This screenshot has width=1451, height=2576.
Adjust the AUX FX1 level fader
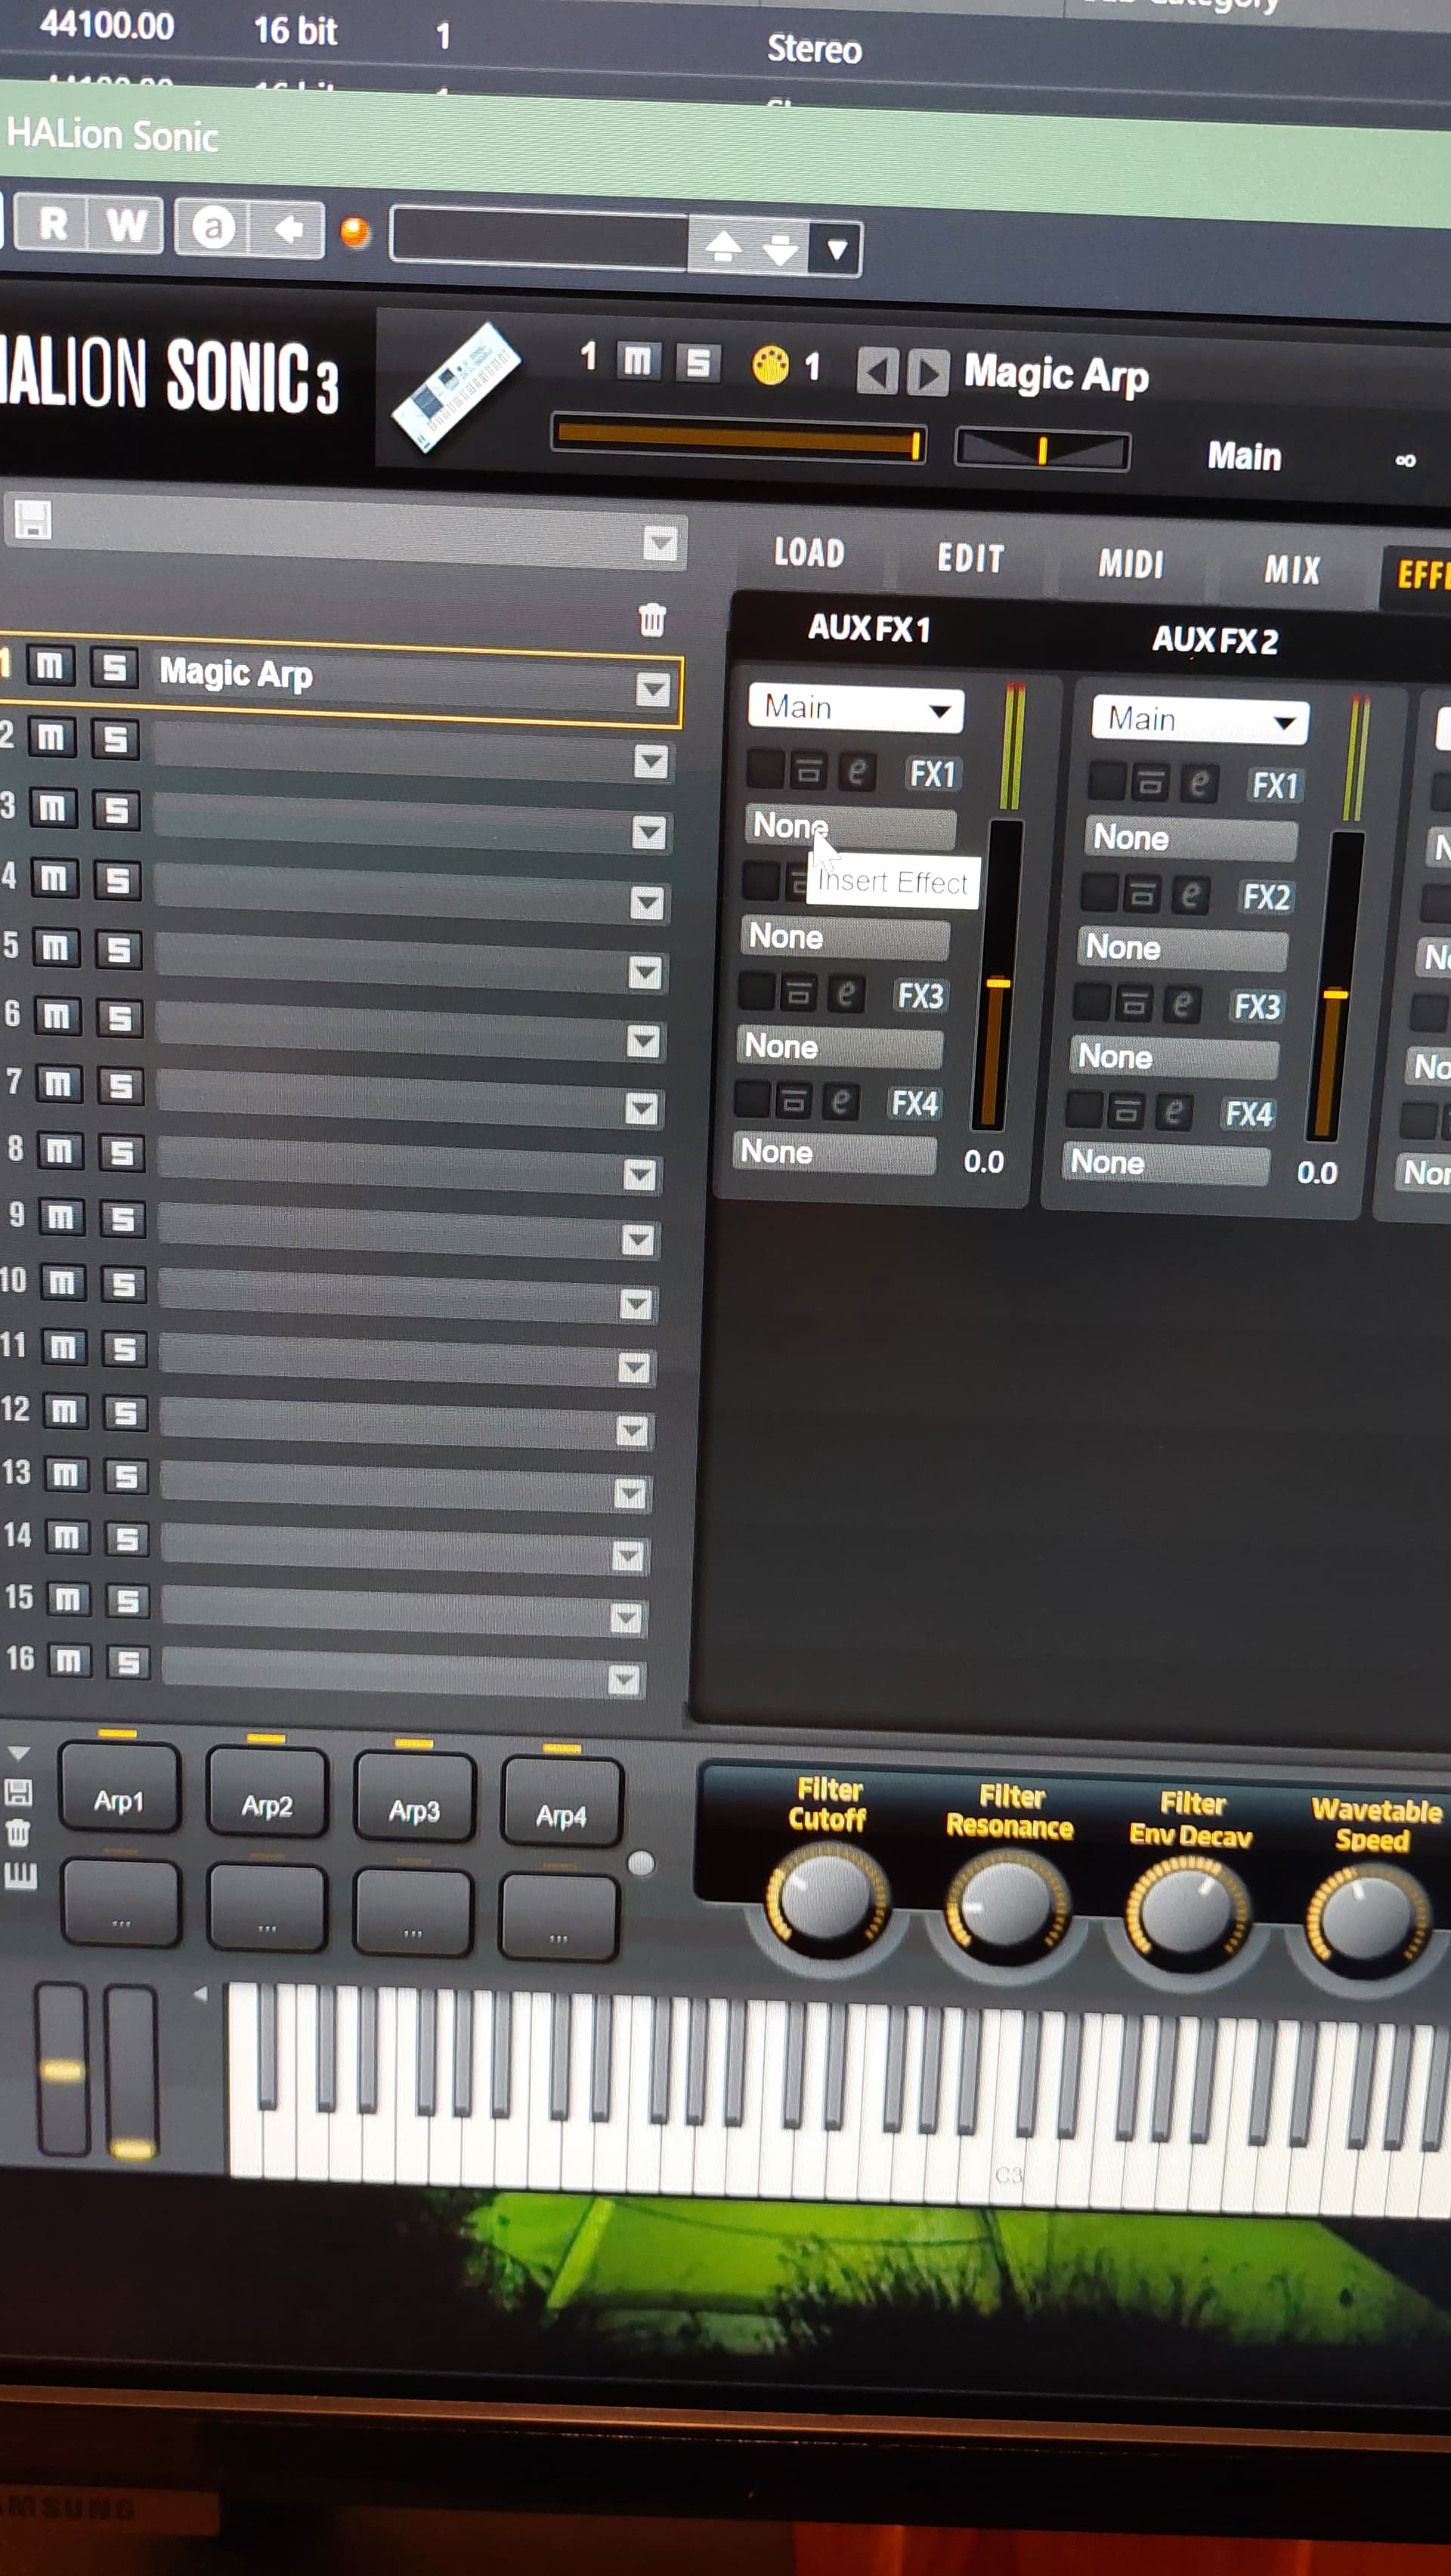pyautogui.click(x=998, y=984)
